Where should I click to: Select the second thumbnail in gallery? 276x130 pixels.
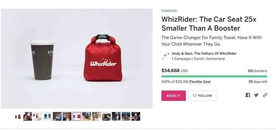click(x=28, y=116)
